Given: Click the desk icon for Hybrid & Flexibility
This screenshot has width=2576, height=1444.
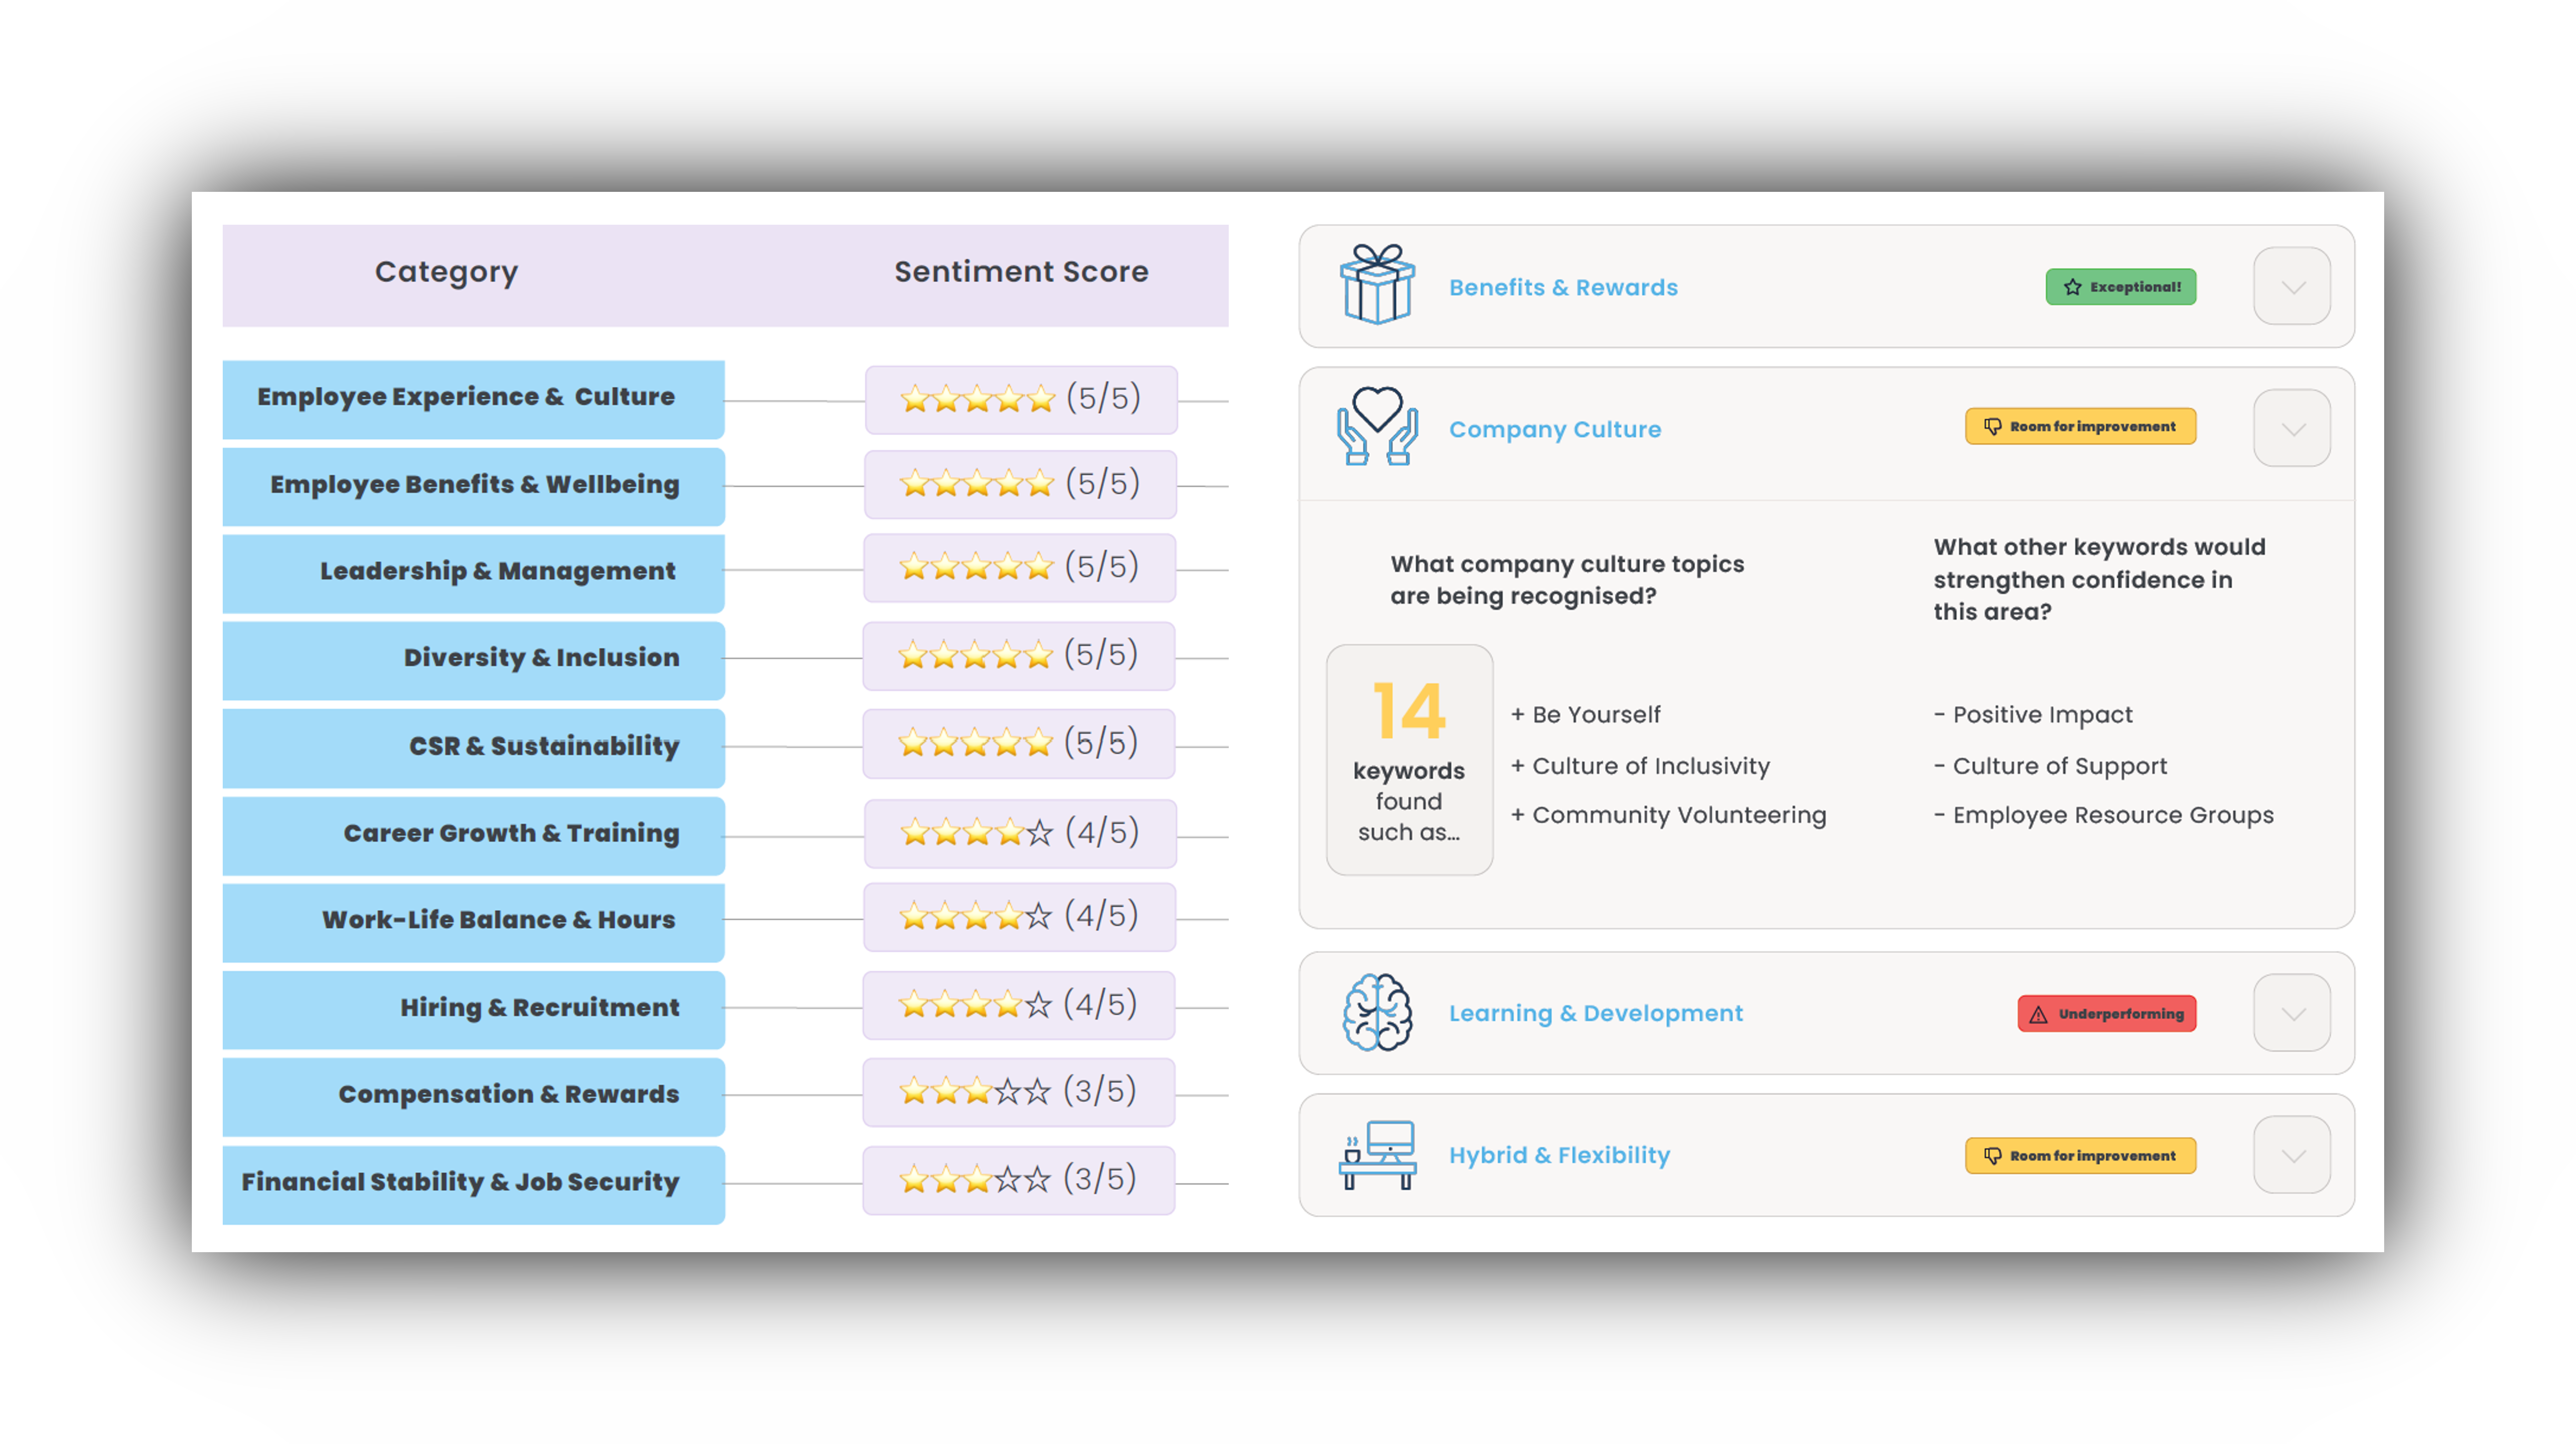Looking at the screenshot, I should pos(1378,1155).
